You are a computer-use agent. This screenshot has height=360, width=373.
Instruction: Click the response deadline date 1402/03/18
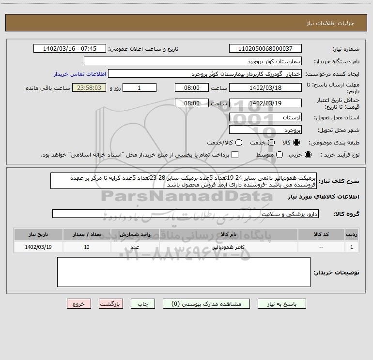tap(265, 87)
